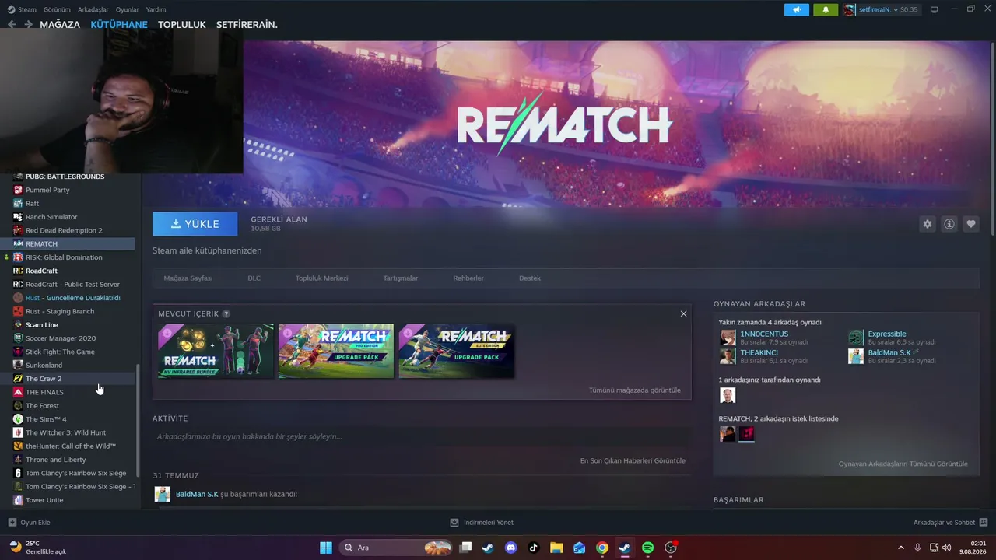Open the REMATCH Pro Edition Upgrade Pack thumbnail
Image resolution: width=996 pixels, height=560 pixels.
click(x=336, y=351)
